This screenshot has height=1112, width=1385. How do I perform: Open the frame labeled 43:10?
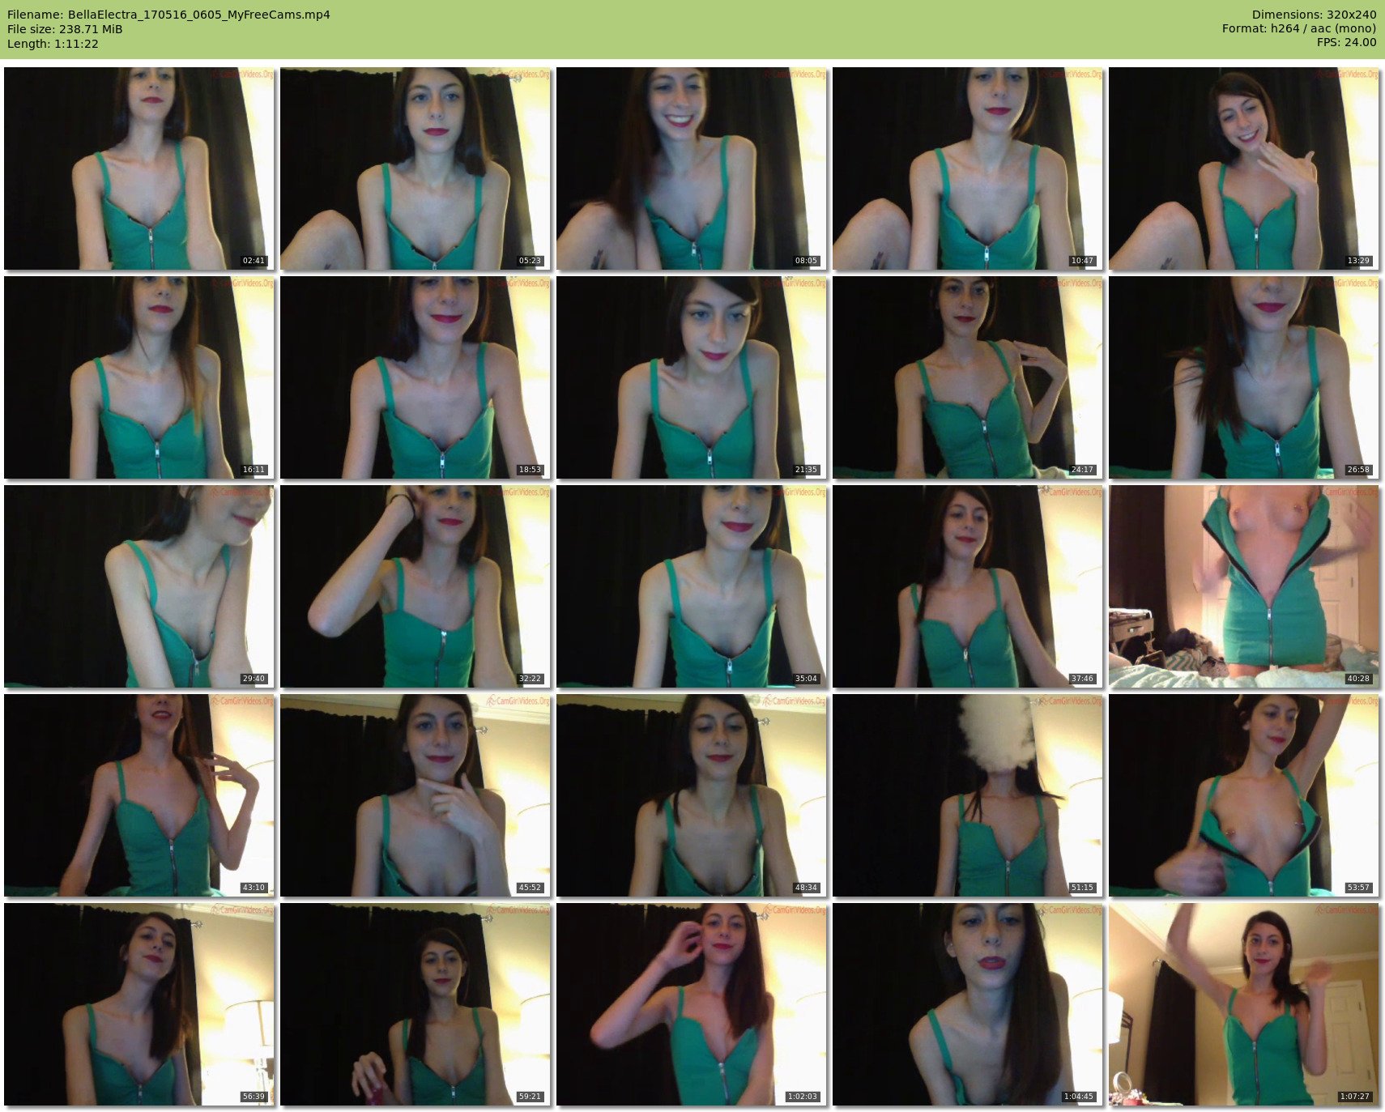point(139,795)
